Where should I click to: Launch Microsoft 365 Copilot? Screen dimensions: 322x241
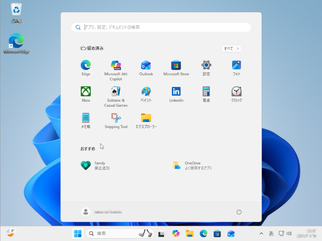pos(116,66)
